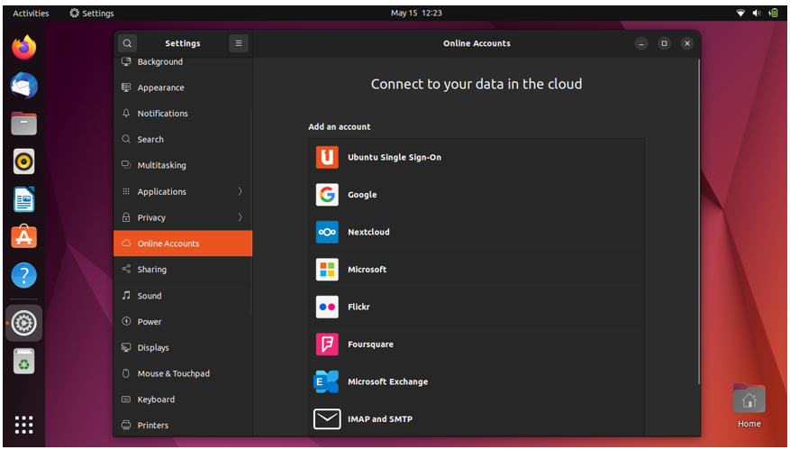Screen dimensions: 790x450
Task: Open the Sharing settings panel
Action: pyautogui.click(x=183, y=270)
